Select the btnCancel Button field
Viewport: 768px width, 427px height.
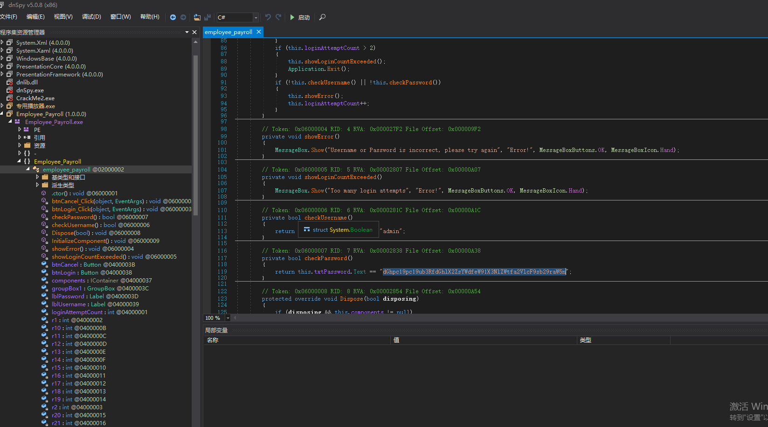point(93,264)
